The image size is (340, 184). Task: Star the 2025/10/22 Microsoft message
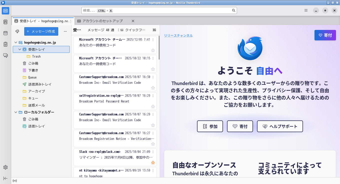(153, 69)
